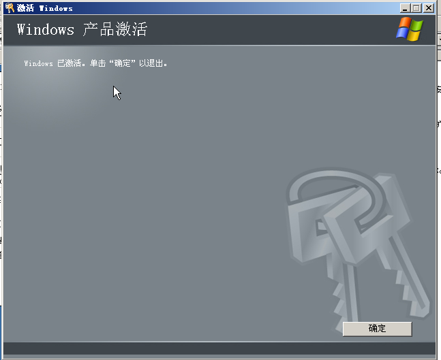The height and width of the screenshot is (360, 441).
Task: Click the 确定 button to exit
Action: tap(377, 329)
